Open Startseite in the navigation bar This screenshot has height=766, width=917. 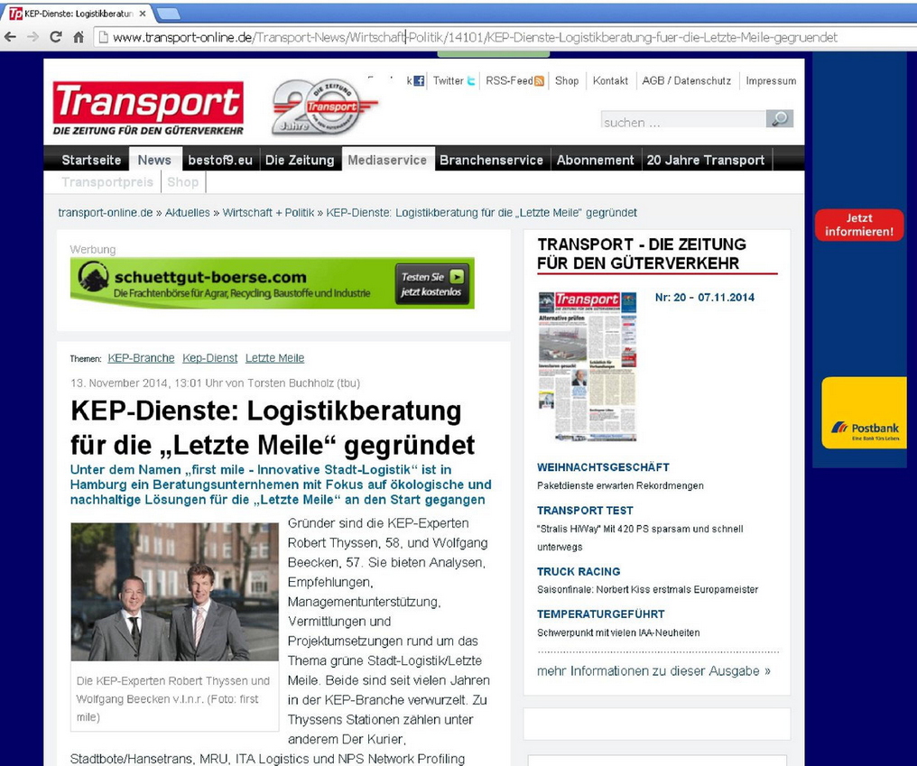pyautogui.click(x=91, y=161)
